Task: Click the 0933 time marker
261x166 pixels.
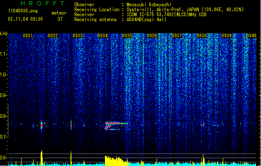Action: tap(78, 36)
